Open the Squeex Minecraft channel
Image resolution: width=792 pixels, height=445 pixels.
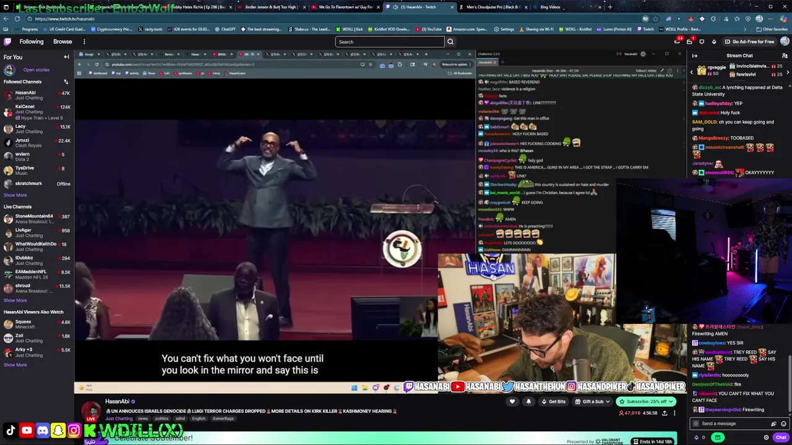point(37,324)
